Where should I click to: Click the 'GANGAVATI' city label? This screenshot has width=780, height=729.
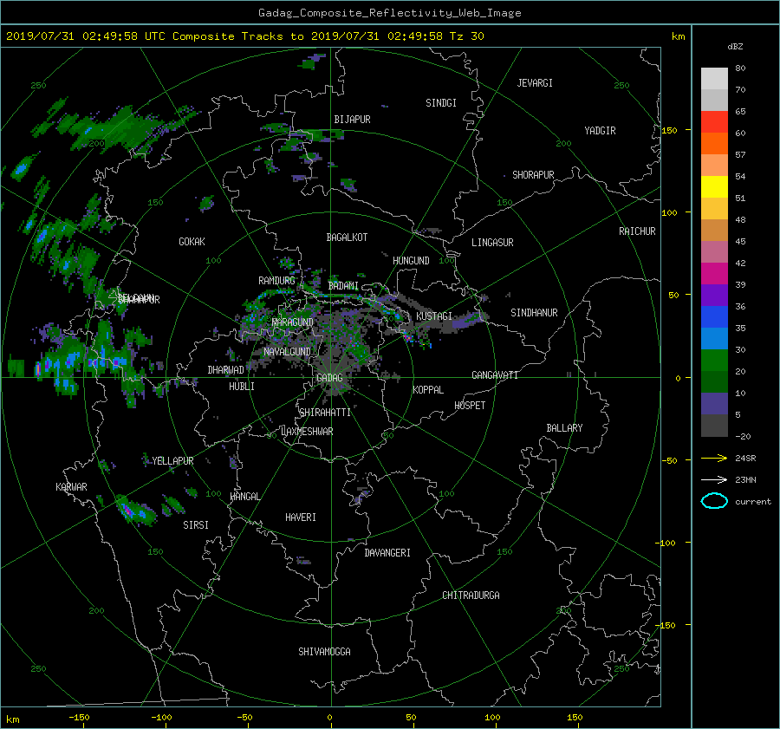click(x=495, y=375)
